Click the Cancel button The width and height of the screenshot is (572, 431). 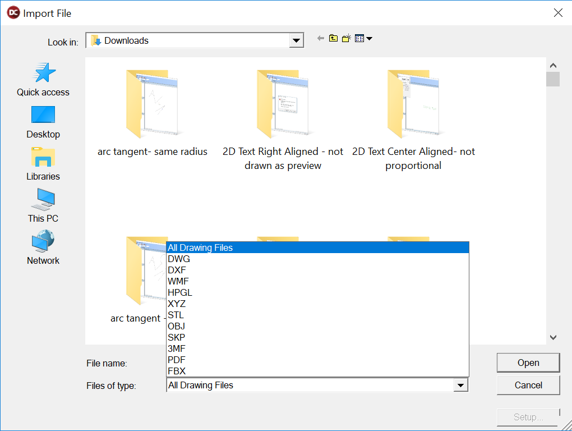[528, 385]
